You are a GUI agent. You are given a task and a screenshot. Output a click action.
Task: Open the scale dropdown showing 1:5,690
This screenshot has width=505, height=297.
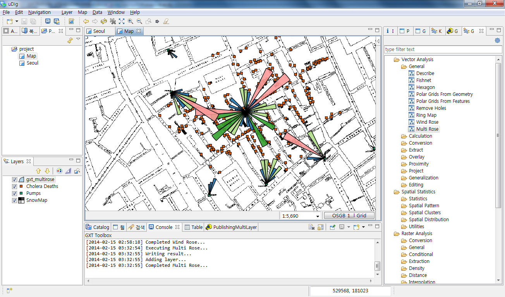click(318, 215)
